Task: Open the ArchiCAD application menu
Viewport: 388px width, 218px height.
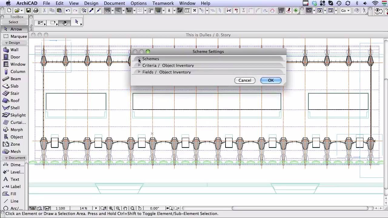Action: pos(26,3)
